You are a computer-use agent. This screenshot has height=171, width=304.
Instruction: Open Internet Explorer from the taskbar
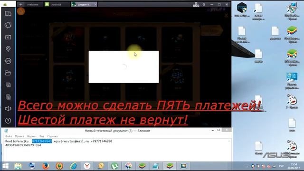click(x=73, y=166)
